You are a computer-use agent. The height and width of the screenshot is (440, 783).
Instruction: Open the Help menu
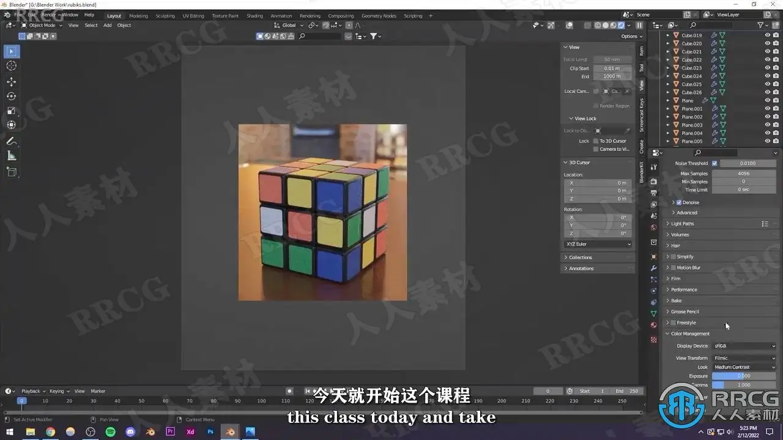click(89, 15)
